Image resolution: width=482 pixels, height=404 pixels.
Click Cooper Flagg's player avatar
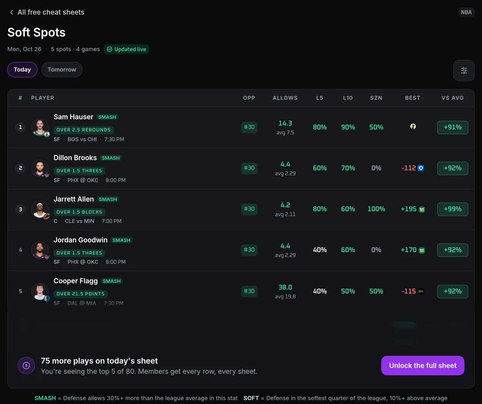tap(40, 291)
